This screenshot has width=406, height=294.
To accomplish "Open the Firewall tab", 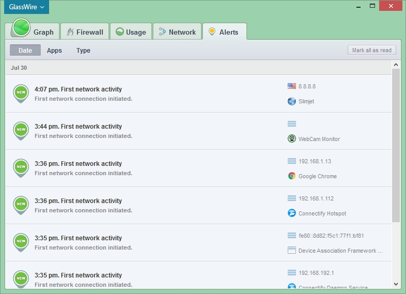I will (85, 32).
